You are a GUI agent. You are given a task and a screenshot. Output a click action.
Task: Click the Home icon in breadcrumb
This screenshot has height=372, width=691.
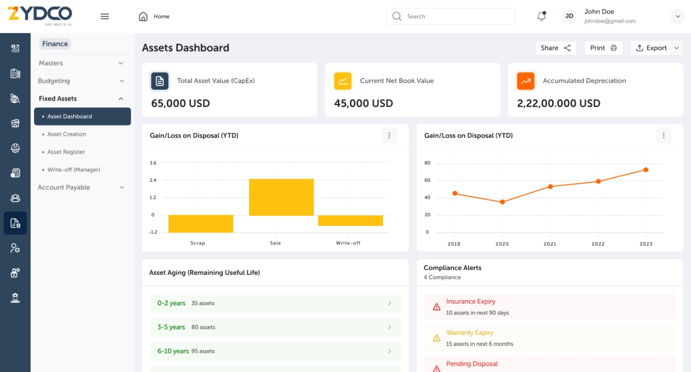pyautogui.click(x=143, y=16)
